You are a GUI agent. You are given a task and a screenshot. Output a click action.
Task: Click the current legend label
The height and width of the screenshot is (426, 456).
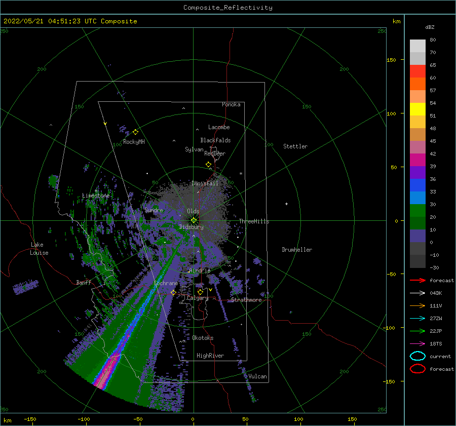tap(440, 356)
